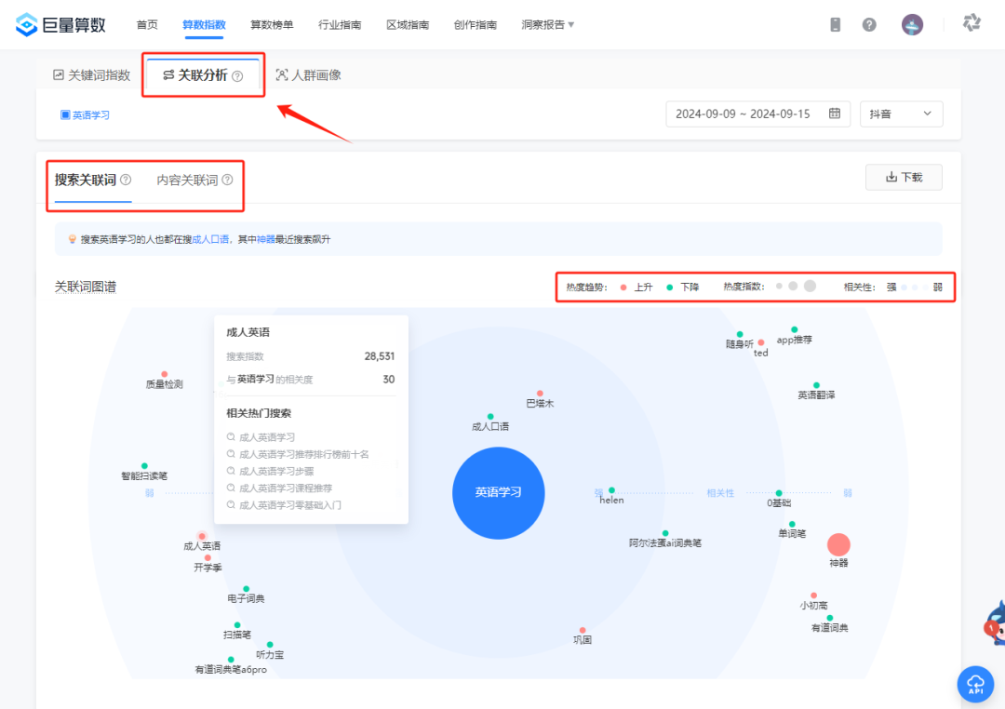Click the question mark next to 搜索关联词
Viewport: 1005px width, 709px height.
pos(125,179)
